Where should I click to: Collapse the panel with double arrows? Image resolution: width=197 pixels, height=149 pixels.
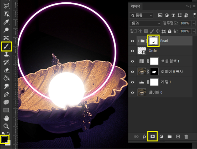pyautogui.click(x=187, y=6)
